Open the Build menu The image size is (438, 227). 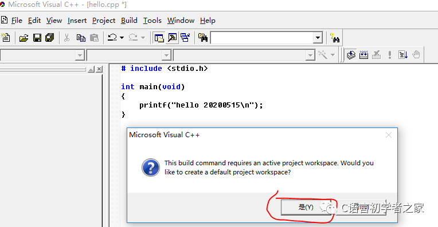129,21
